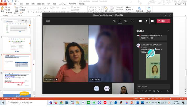
Task: Click the new message input in Teams chat
Action: [153, 86]
